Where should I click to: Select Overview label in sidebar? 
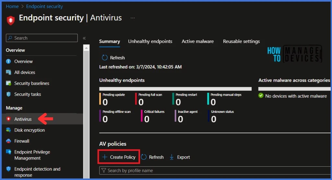click(23, 61)
